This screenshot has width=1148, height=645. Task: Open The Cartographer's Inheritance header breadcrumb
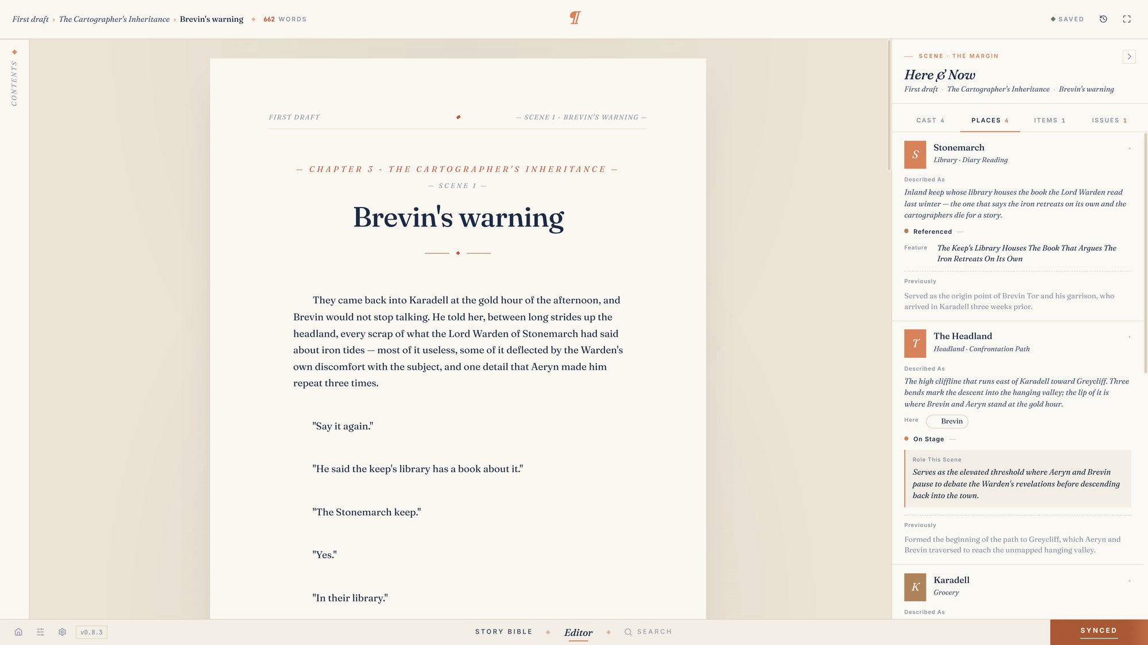114,19
